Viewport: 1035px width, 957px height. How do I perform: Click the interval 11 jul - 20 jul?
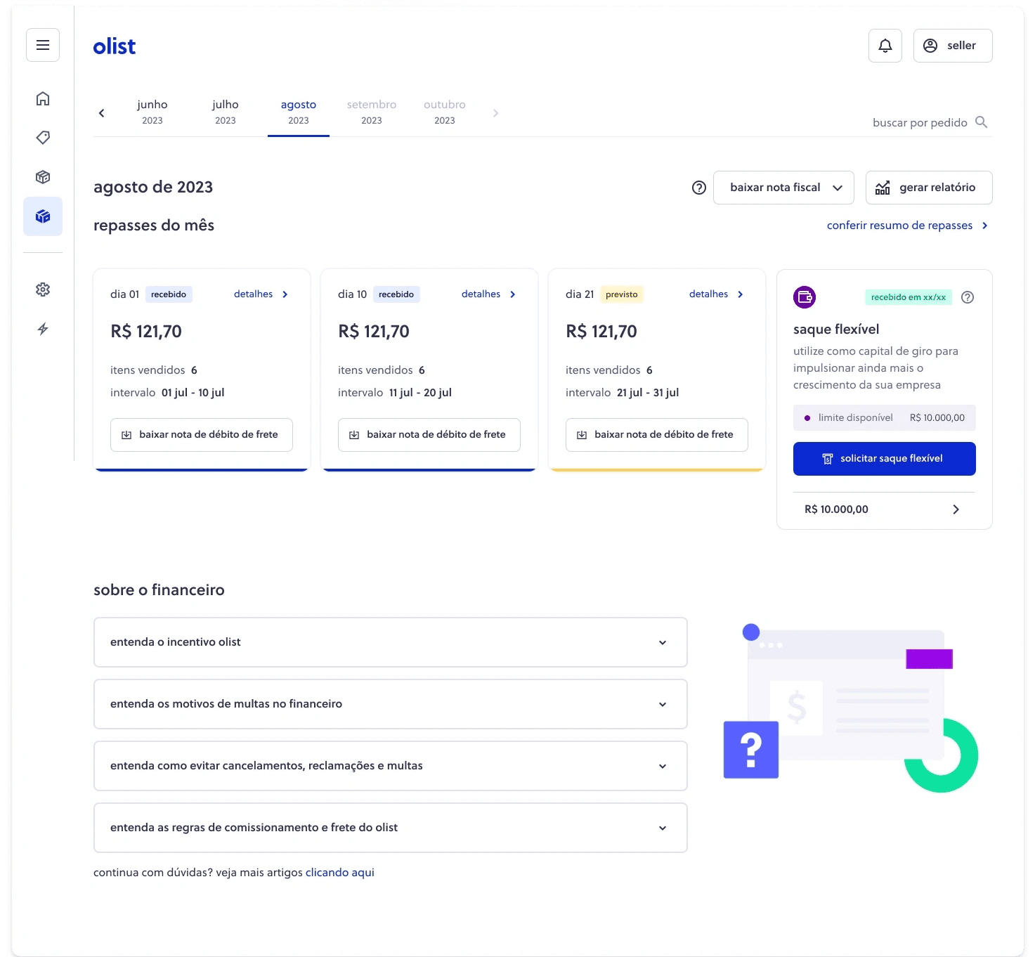421,393
